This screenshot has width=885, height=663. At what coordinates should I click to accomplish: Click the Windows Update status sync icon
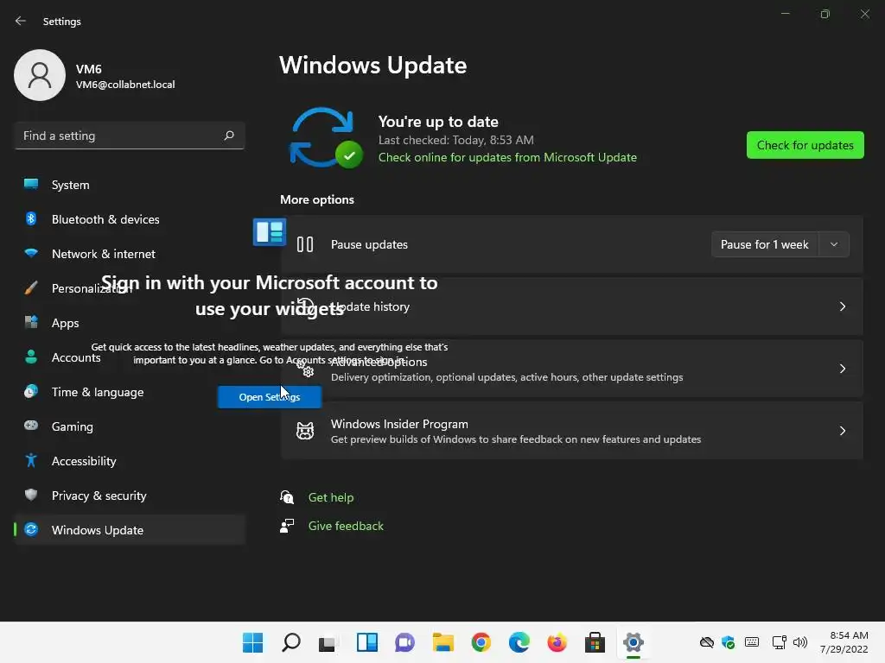326,138
